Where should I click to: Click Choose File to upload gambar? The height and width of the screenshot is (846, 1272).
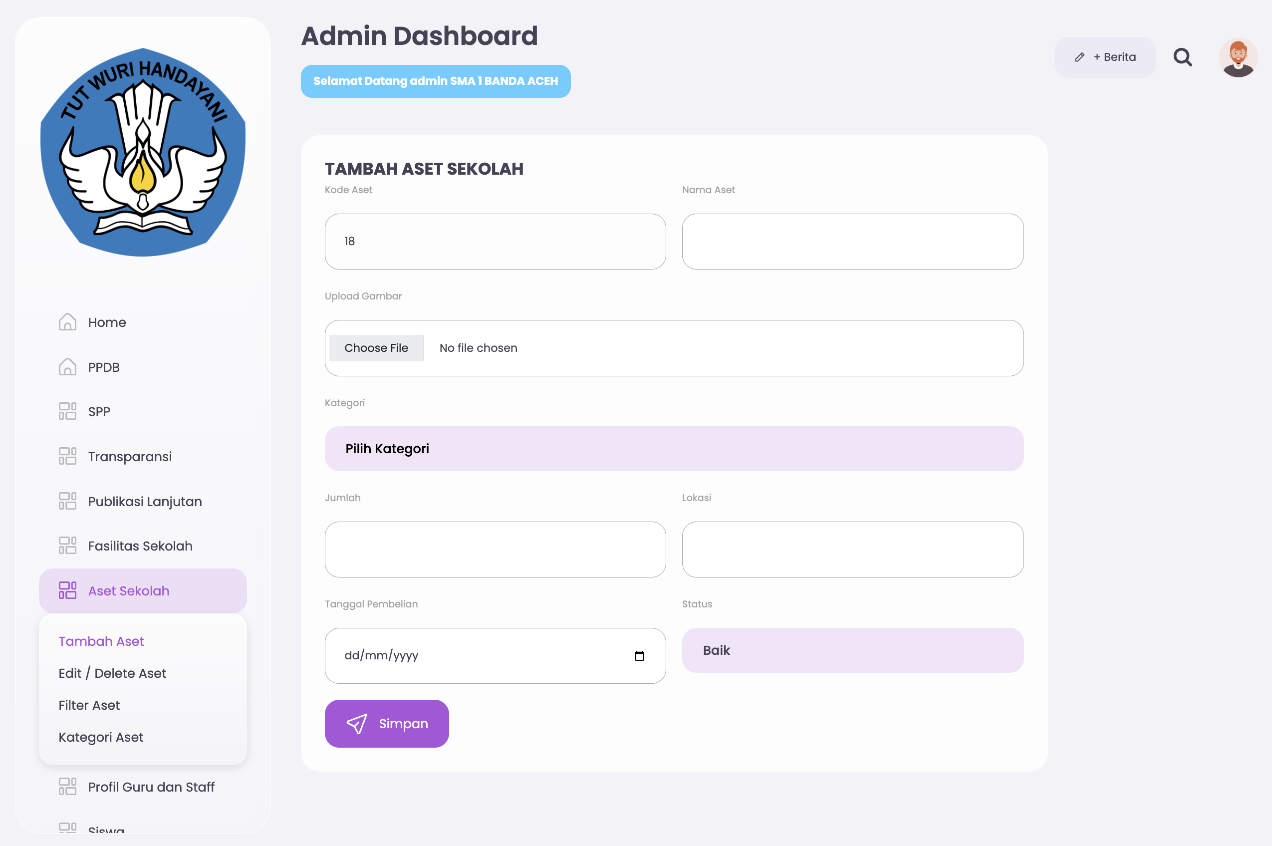[376, 348]
